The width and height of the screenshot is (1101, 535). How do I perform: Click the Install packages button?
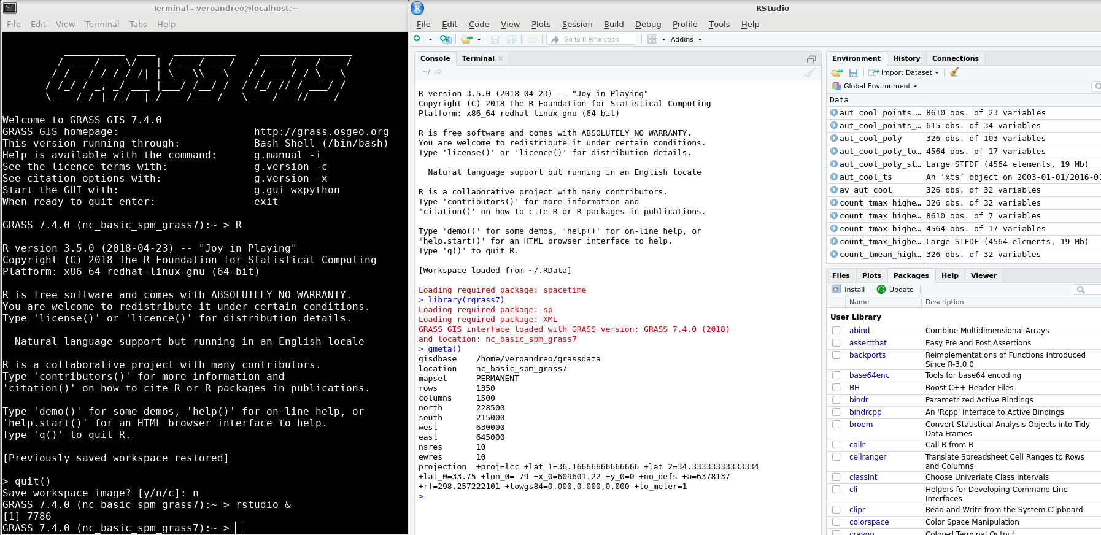point(849,290)
